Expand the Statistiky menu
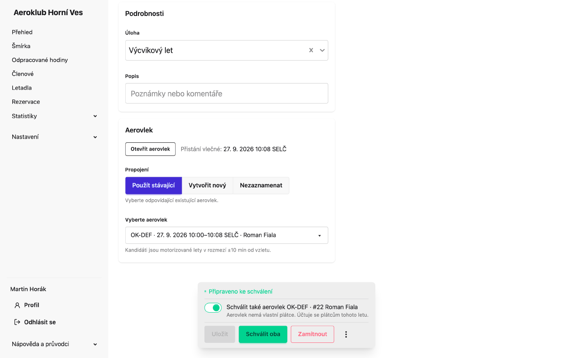 tap(54, 116)
